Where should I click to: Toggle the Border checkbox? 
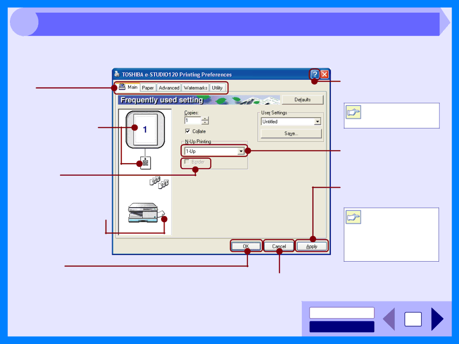coord(187,162)
